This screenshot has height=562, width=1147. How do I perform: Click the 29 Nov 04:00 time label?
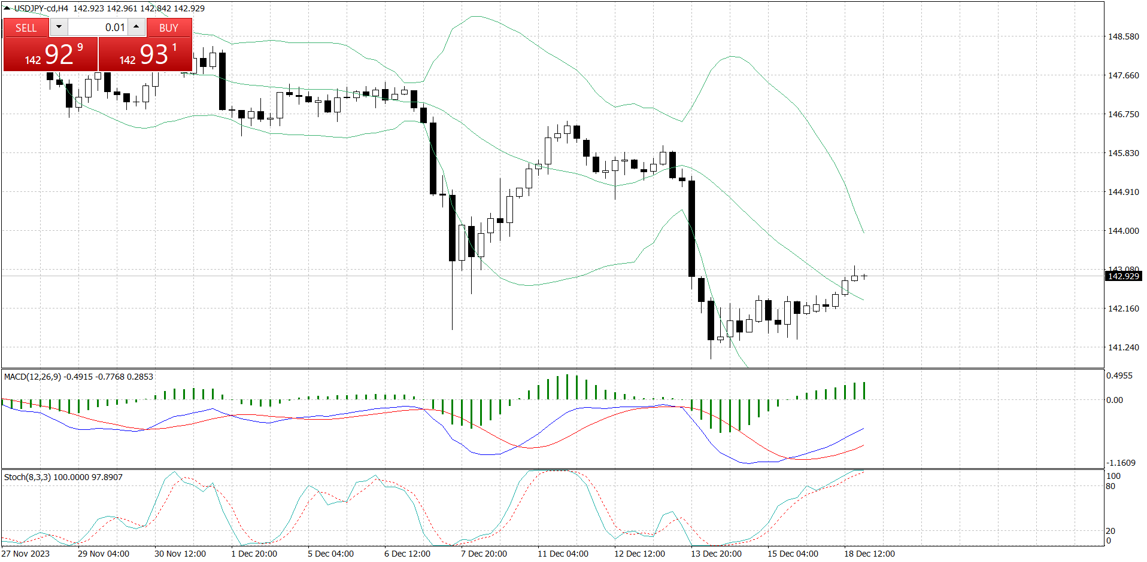point(104,554)
